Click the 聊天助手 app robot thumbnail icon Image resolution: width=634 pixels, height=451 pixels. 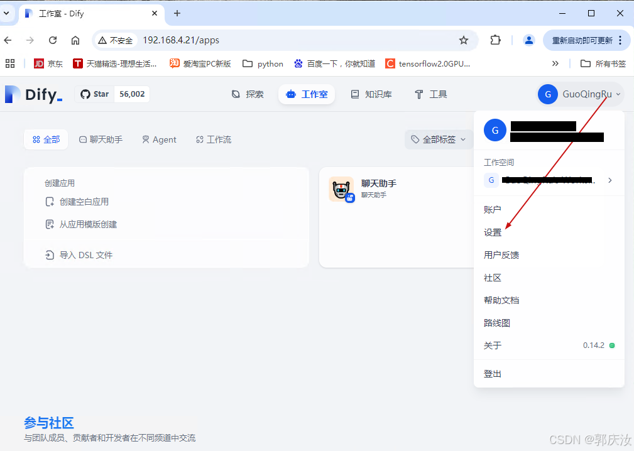[341, 189]
